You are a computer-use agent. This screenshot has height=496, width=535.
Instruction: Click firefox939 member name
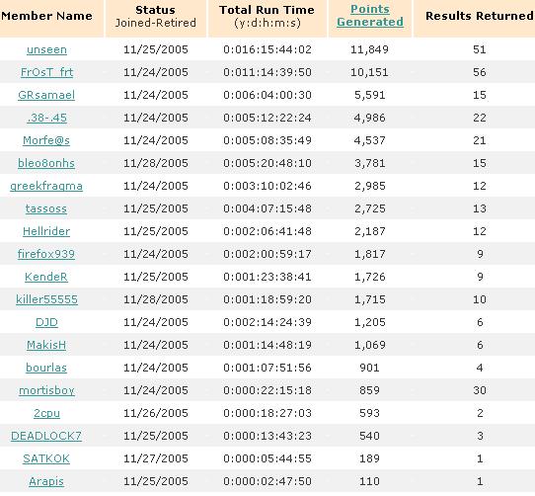click(x=46, y=254)
